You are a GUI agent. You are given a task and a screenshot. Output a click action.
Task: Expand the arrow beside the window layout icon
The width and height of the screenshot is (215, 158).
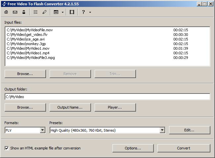(63, 12)
